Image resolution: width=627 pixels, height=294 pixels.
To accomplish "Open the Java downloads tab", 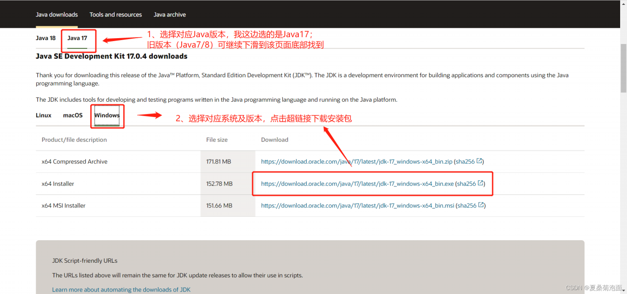I will coord(56,15).
